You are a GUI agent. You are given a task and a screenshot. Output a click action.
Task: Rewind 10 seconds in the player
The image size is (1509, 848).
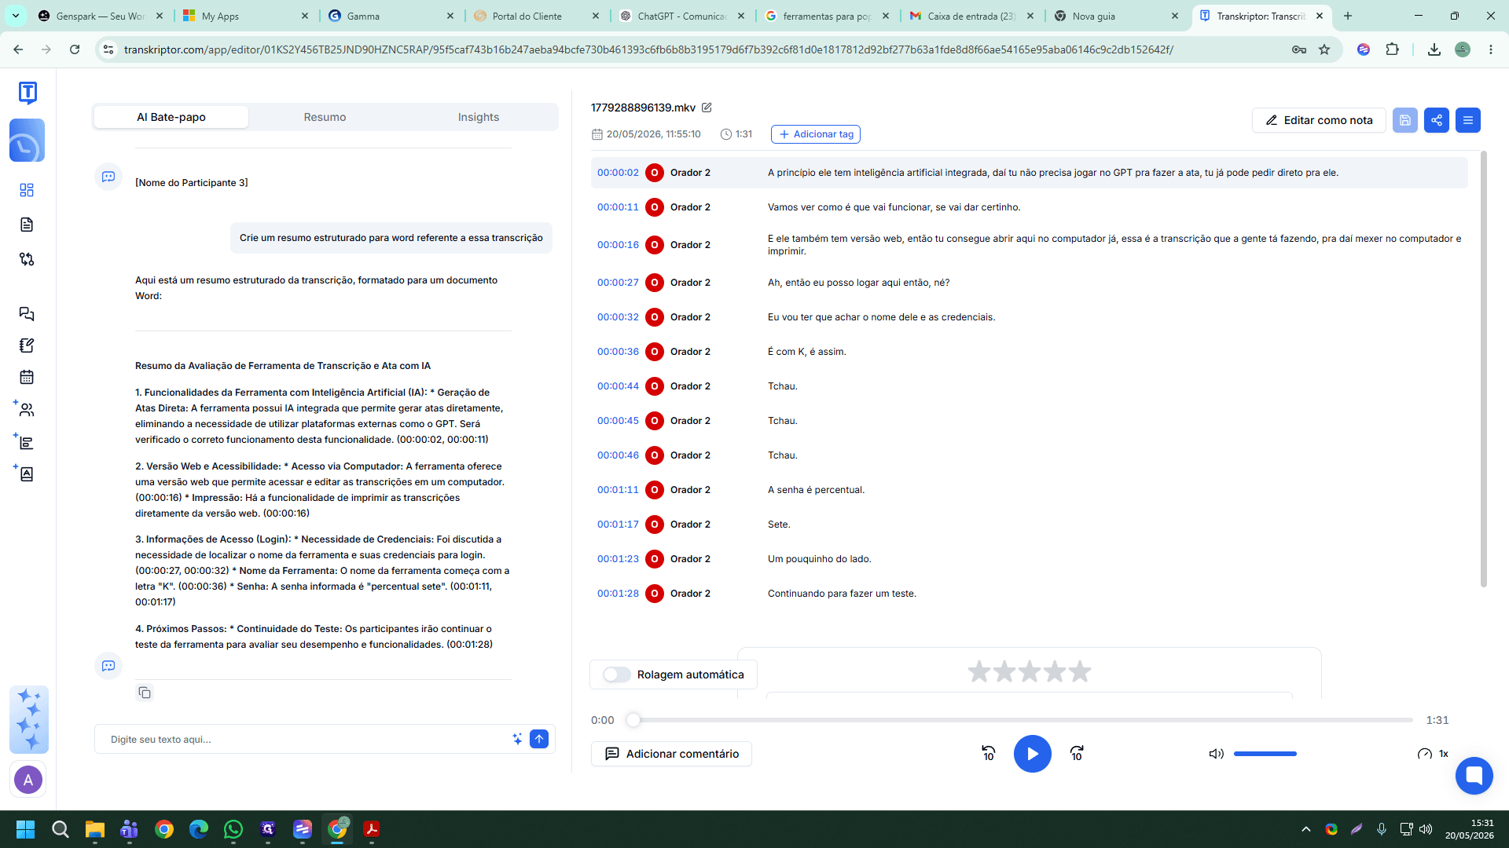coord(989,754)
